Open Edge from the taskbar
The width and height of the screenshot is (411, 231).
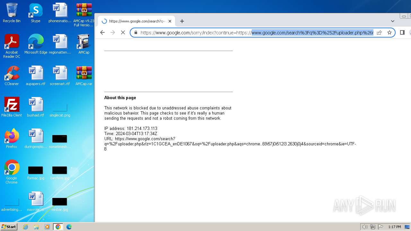pos(69,227)
